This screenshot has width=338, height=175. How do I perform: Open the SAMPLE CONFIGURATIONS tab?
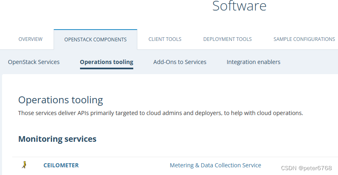point(304,39)
